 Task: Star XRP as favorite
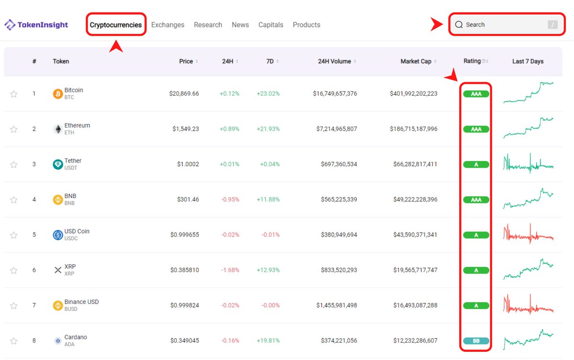tap(14, 270)
